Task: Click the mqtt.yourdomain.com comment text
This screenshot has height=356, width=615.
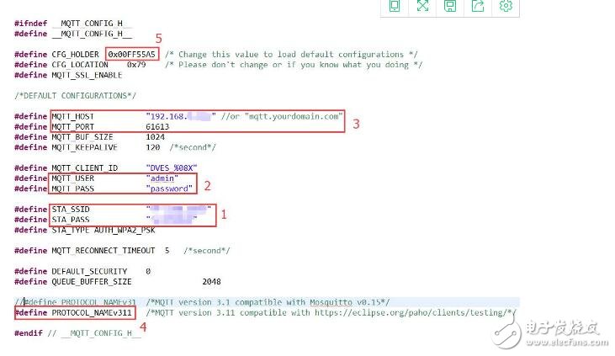Action: tap(292, 116)
